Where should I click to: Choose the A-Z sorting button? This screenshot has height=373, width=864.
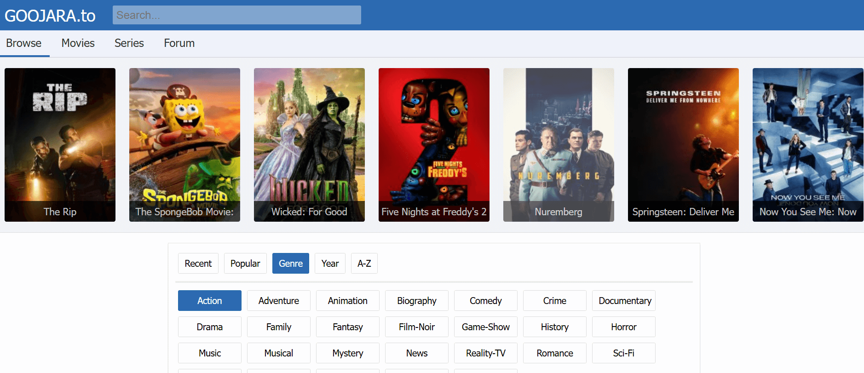pyautogui.click(x=364, y=264)
